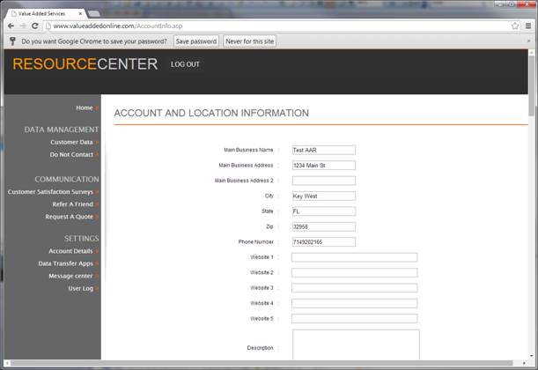
Task: Close the Value Added Services tab
Action: (80, 14)
